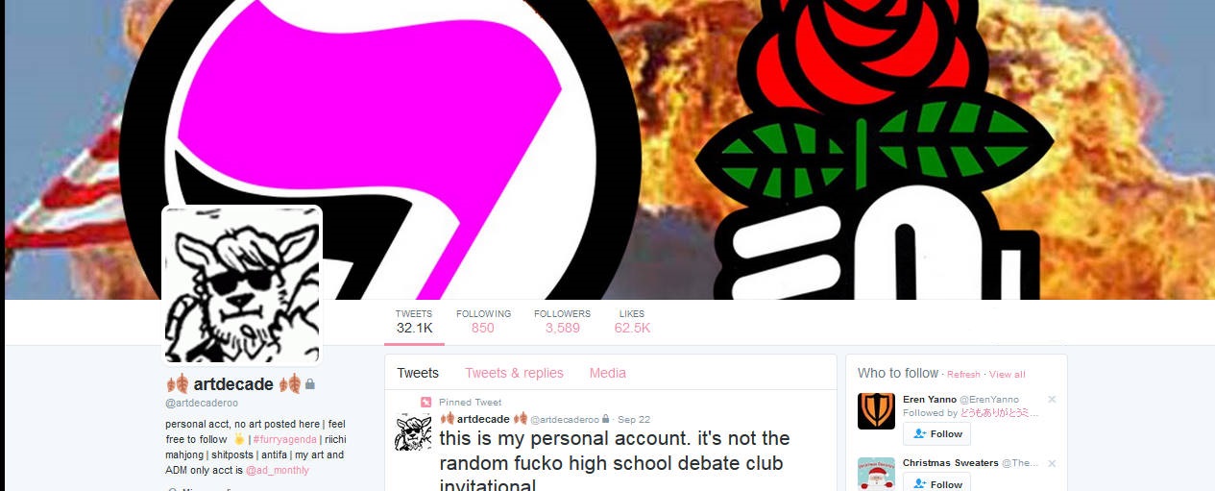Image resolution: width=1215 pixels, height=491 pixels.
Task: Dismiss Christmas Sweaters follow suggestion
Action: (1052, 463)
